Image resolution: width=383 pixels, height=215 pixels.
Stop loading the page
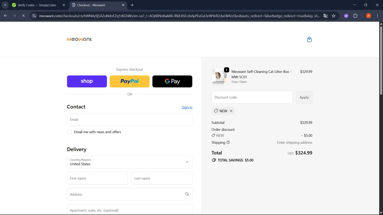23,16
